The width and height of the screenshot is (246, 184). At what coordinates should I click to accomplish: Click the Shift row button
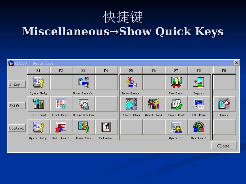point(17,106)
